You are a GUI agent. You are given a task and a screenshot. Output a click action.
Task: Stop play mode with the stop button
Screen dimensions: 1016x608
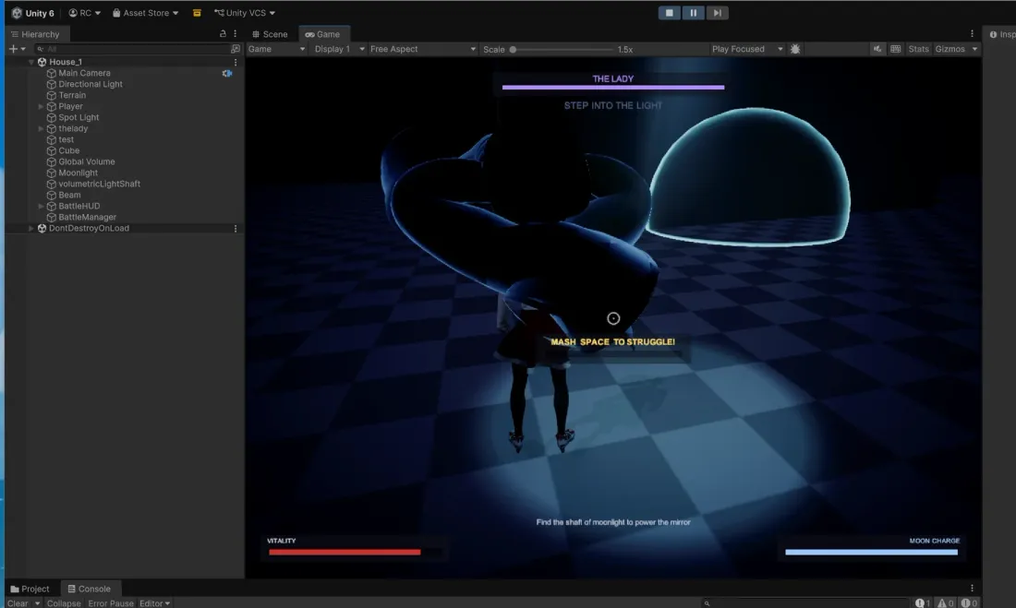coord(670,13)
